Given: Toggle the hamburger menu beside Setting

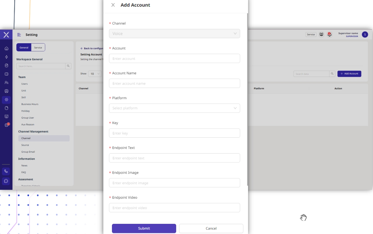Looking at the screenshot, I should [19, 35].
